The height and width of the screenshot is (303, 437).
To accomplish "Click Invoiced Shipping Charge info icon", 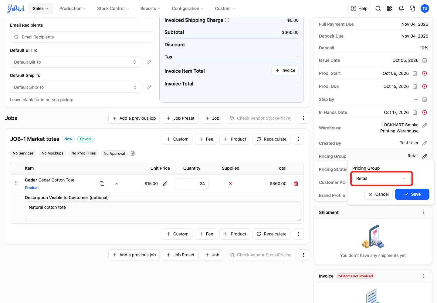I will [x=227, y=20].
